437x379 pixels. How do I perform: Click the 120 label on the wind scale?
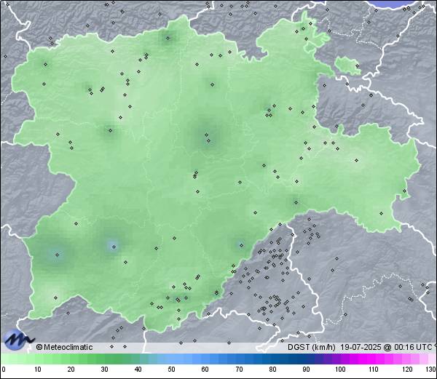407,370
